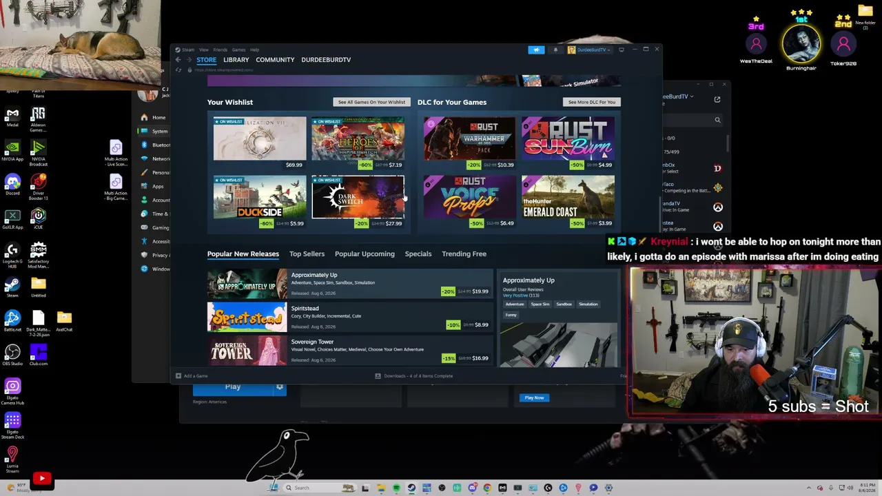Open Steam announcements megaphone button
The height and width of the screenshot is (496, 882).
[536, 50]
